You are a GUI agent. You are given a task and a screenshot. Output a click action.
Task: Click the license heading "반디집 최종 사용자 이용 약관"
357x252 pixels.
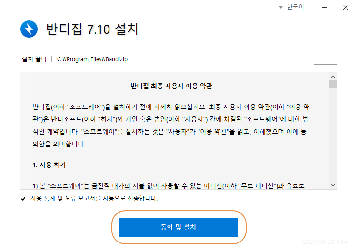[x=171, y=86]
